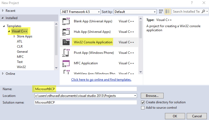209x120 pixels.
Task: Switch to small icons view
Action: coord(161,12)
